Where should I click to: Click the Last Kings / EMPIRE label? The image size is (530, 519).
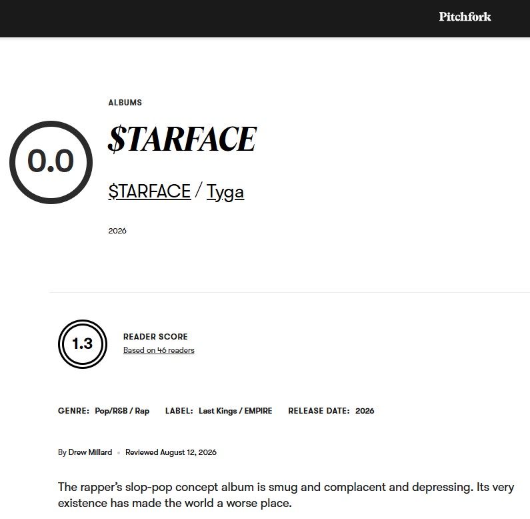click(235, 411)
